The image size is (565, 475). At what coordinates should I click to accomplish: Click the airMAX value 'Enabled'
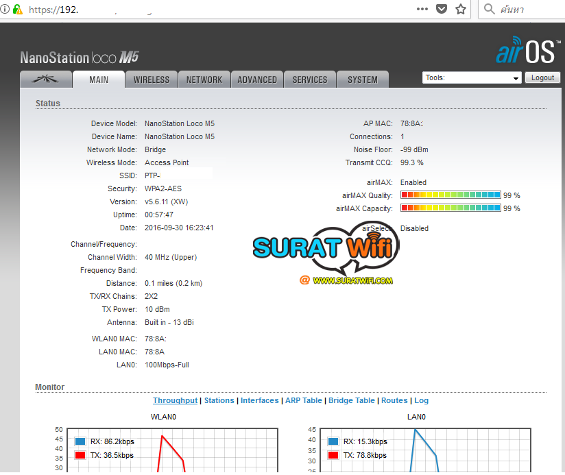pyautogui.click(x=413, y=182)
